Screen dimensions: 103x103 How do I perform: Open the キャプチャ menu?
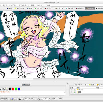point(13,5)
